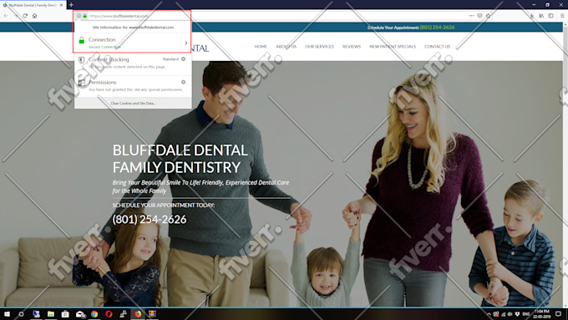Viewport: 568px width, 320px height.
Task: Show hidden system tray icons
Action: pos(489,314)
